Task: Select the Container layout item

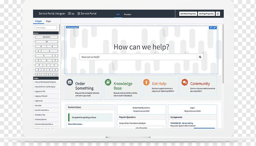Action: coord(46,37)
